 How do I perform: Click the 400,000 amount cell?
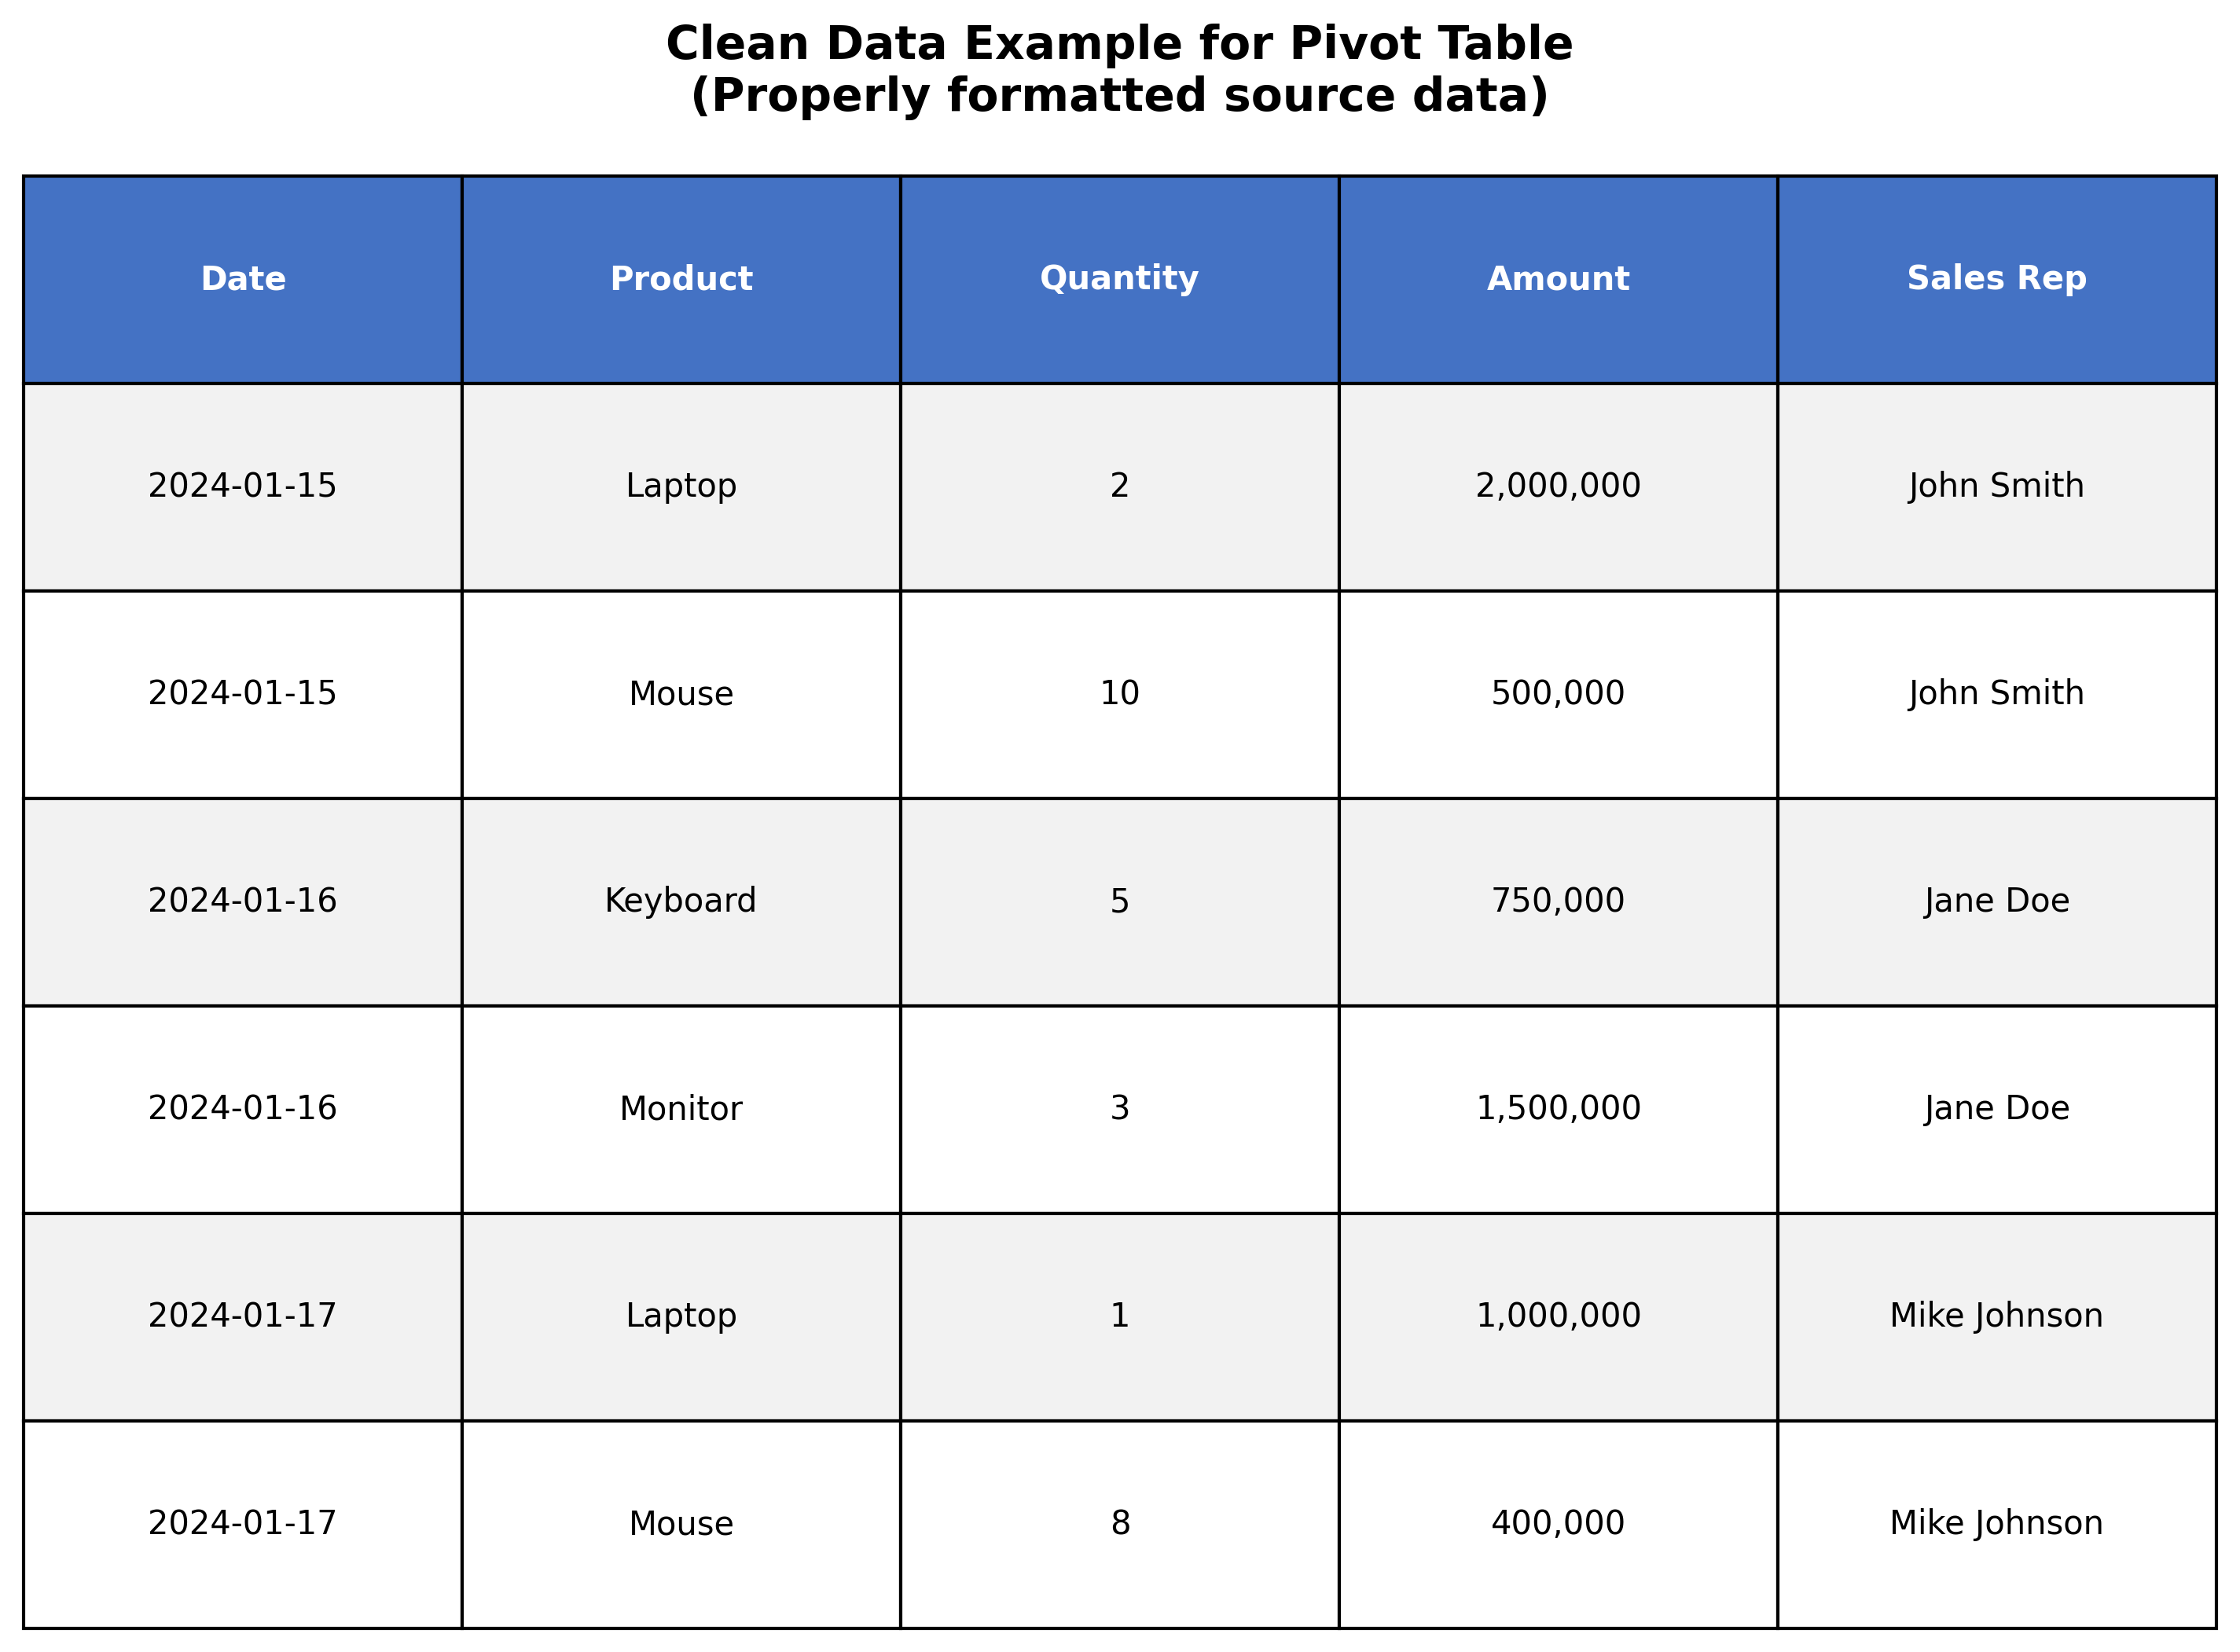tap(1558, 1524)
